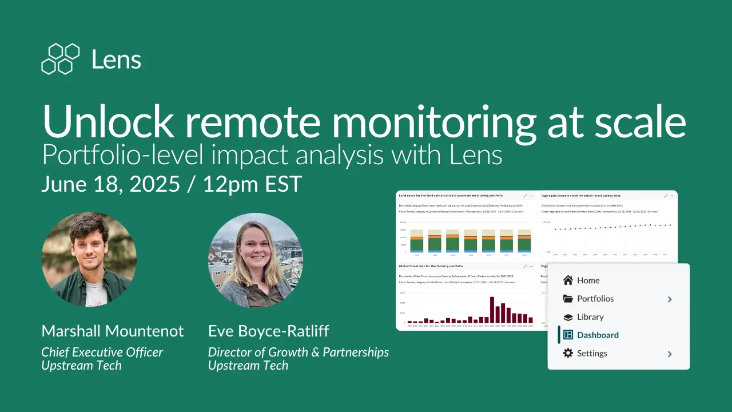Image resolution: width=732 pixels, height=412 pixels.
Task: Click See more on Global forest loss card
Action: (x=509, y=282)
